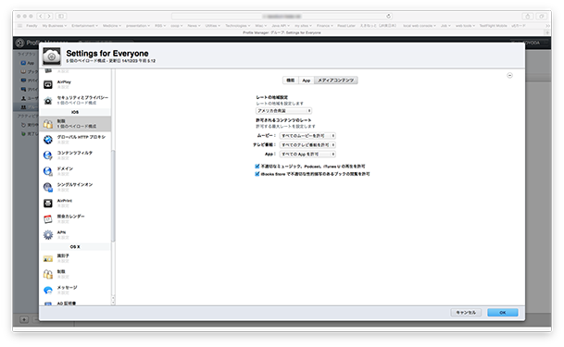The width and height of the screenshot is (564, 347).
Task: Select the iOS Restrictions padlock item
Action: click(x=76, y=124)
